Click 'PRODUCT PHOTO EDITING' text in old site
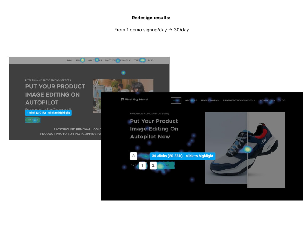Viewport: 303px width, 227px height. [x=60, y=134]
